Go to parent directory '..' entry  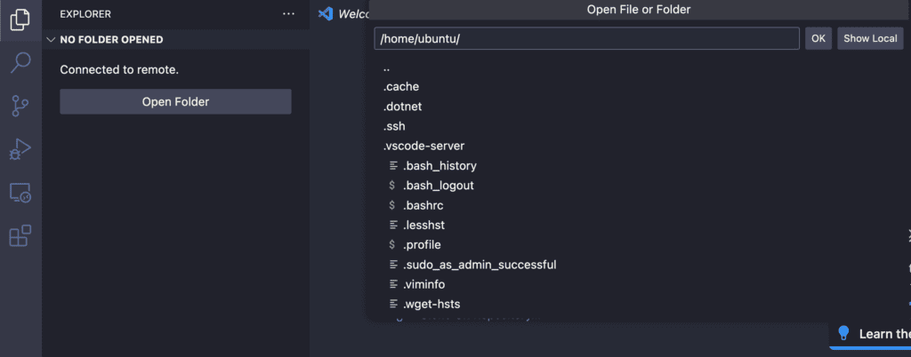pos(387,67)
